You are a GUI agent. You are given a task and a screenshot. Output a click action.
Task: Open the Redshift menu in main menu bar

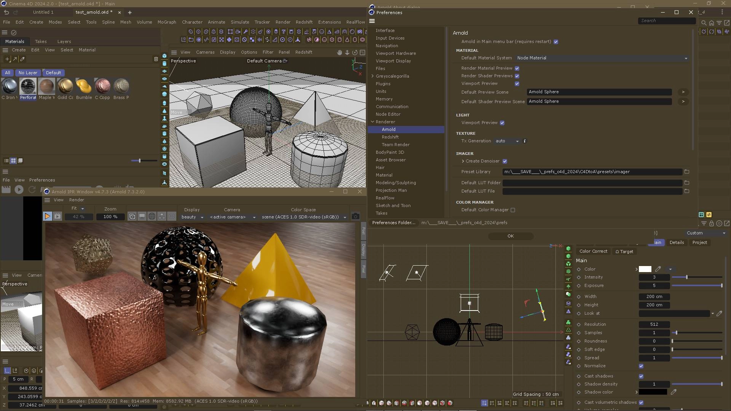[x=304, y=22]
